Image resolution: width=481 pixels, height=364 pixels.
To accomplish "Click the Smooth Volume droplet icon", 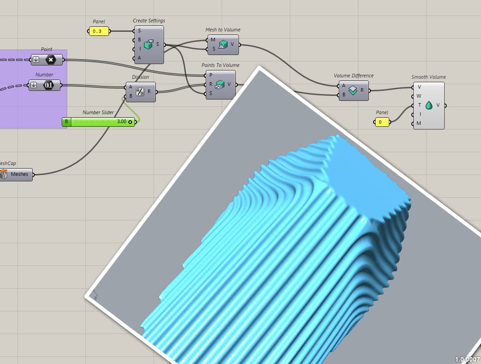I will 429,105.
